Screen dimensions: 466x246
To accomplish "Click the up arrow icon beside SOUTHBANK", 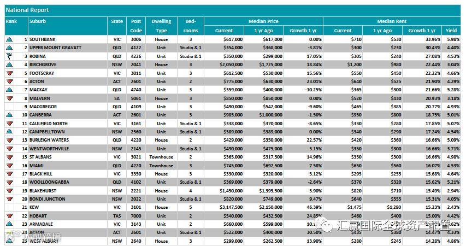I will pos(9,39).
